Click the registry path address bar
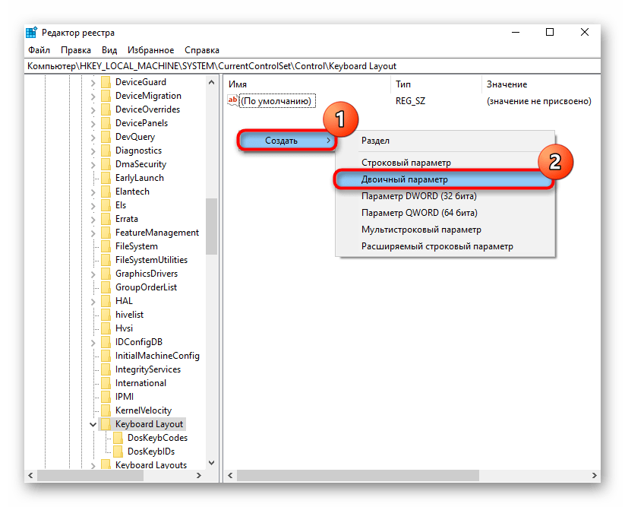Screen dimensions: 625x507 pyautogui.click(x=304, y=66)
